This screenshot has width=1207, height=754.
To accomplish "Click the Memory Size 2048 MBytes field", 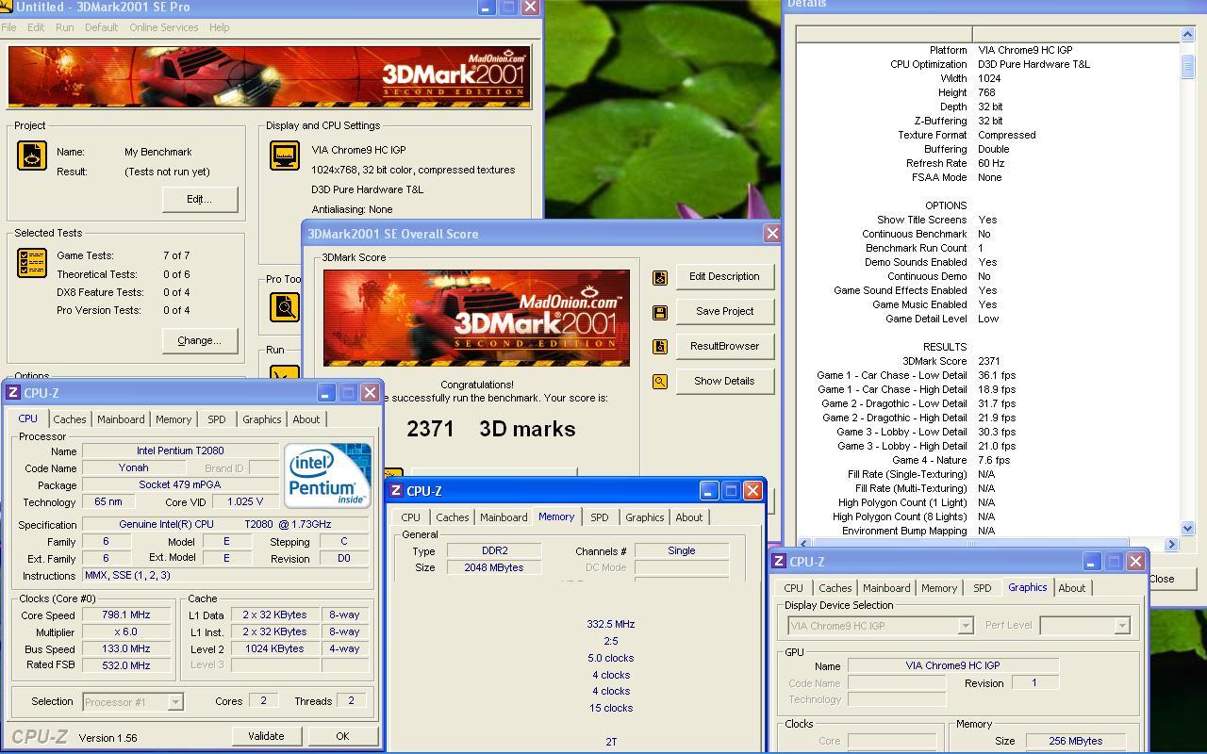I will click(493, 568).
